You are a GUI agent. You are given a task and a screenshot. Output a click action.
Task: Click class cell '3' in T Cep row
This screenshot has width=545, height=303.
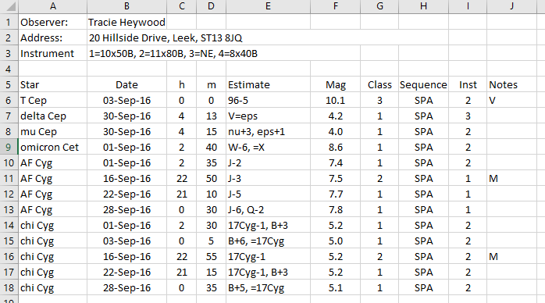379,101
